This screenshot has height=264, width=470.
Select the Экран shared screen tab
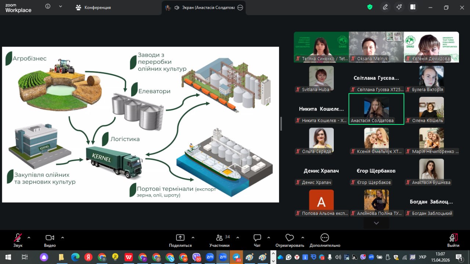point(204,7)
